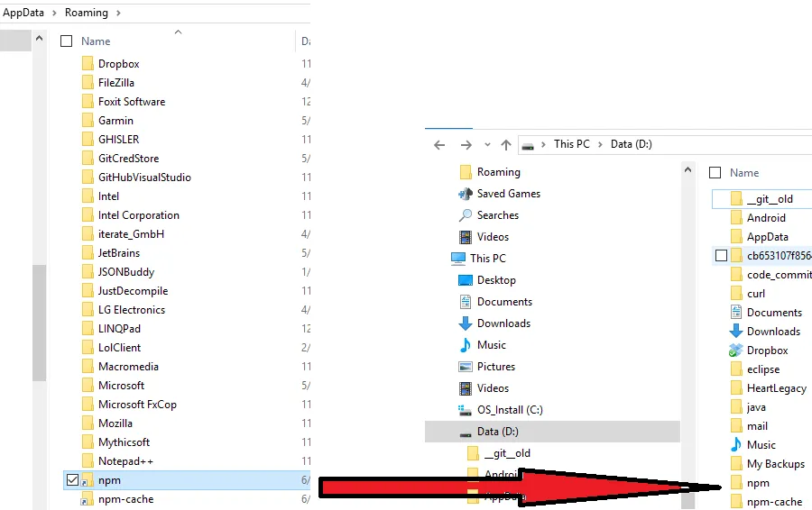812x510 pixels.
Task: Click the npm-cache shortcut icon in Roaming
Action: pyautogui.click(x=86, y=500)
